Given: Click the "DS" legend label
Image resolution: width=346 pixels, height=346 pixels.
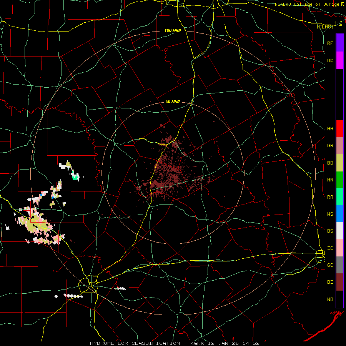Looking at the screenshot, I should 330,231.
